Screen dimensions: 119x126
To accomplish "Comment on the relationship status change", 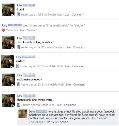I will pyautogui.click(x=32, y=30).
